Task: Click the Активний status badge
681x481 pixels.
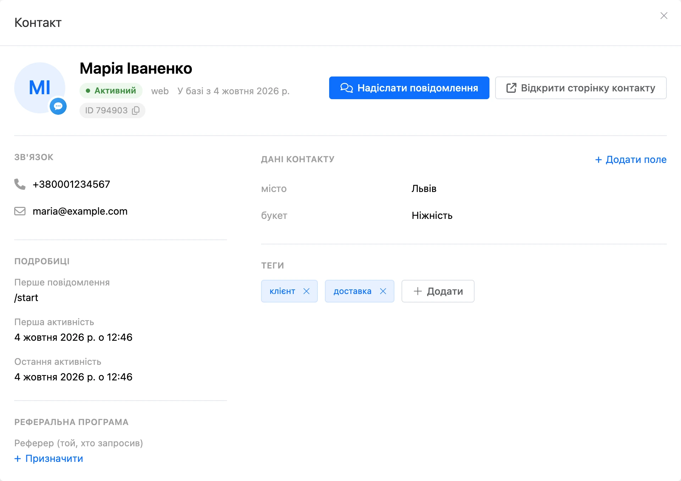Action: point(111,91)
